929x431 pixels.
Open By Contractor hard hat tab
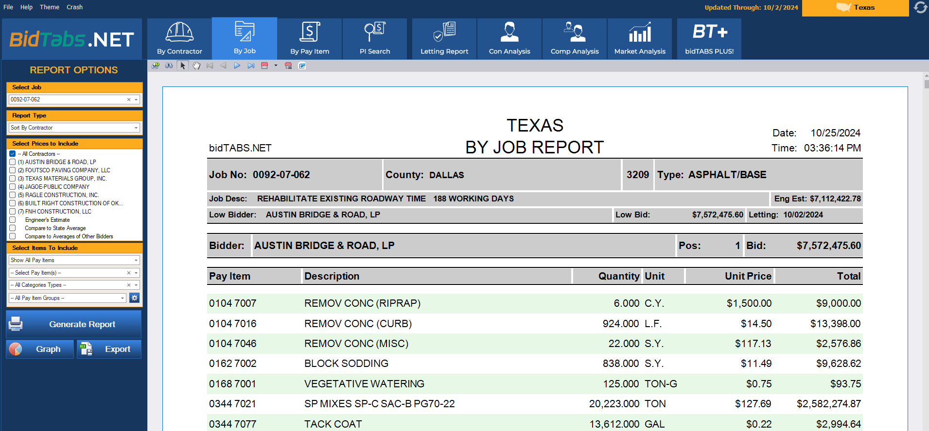click(179, 39)
